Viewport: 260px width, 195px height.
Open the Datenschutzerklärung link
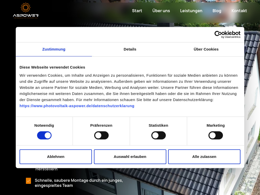77,106
